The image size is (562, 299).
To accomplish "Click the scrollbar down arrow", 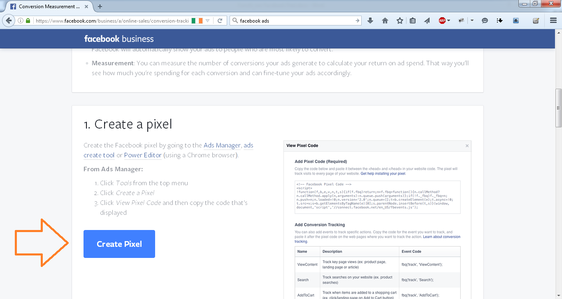I will click(x=558, y=296).
